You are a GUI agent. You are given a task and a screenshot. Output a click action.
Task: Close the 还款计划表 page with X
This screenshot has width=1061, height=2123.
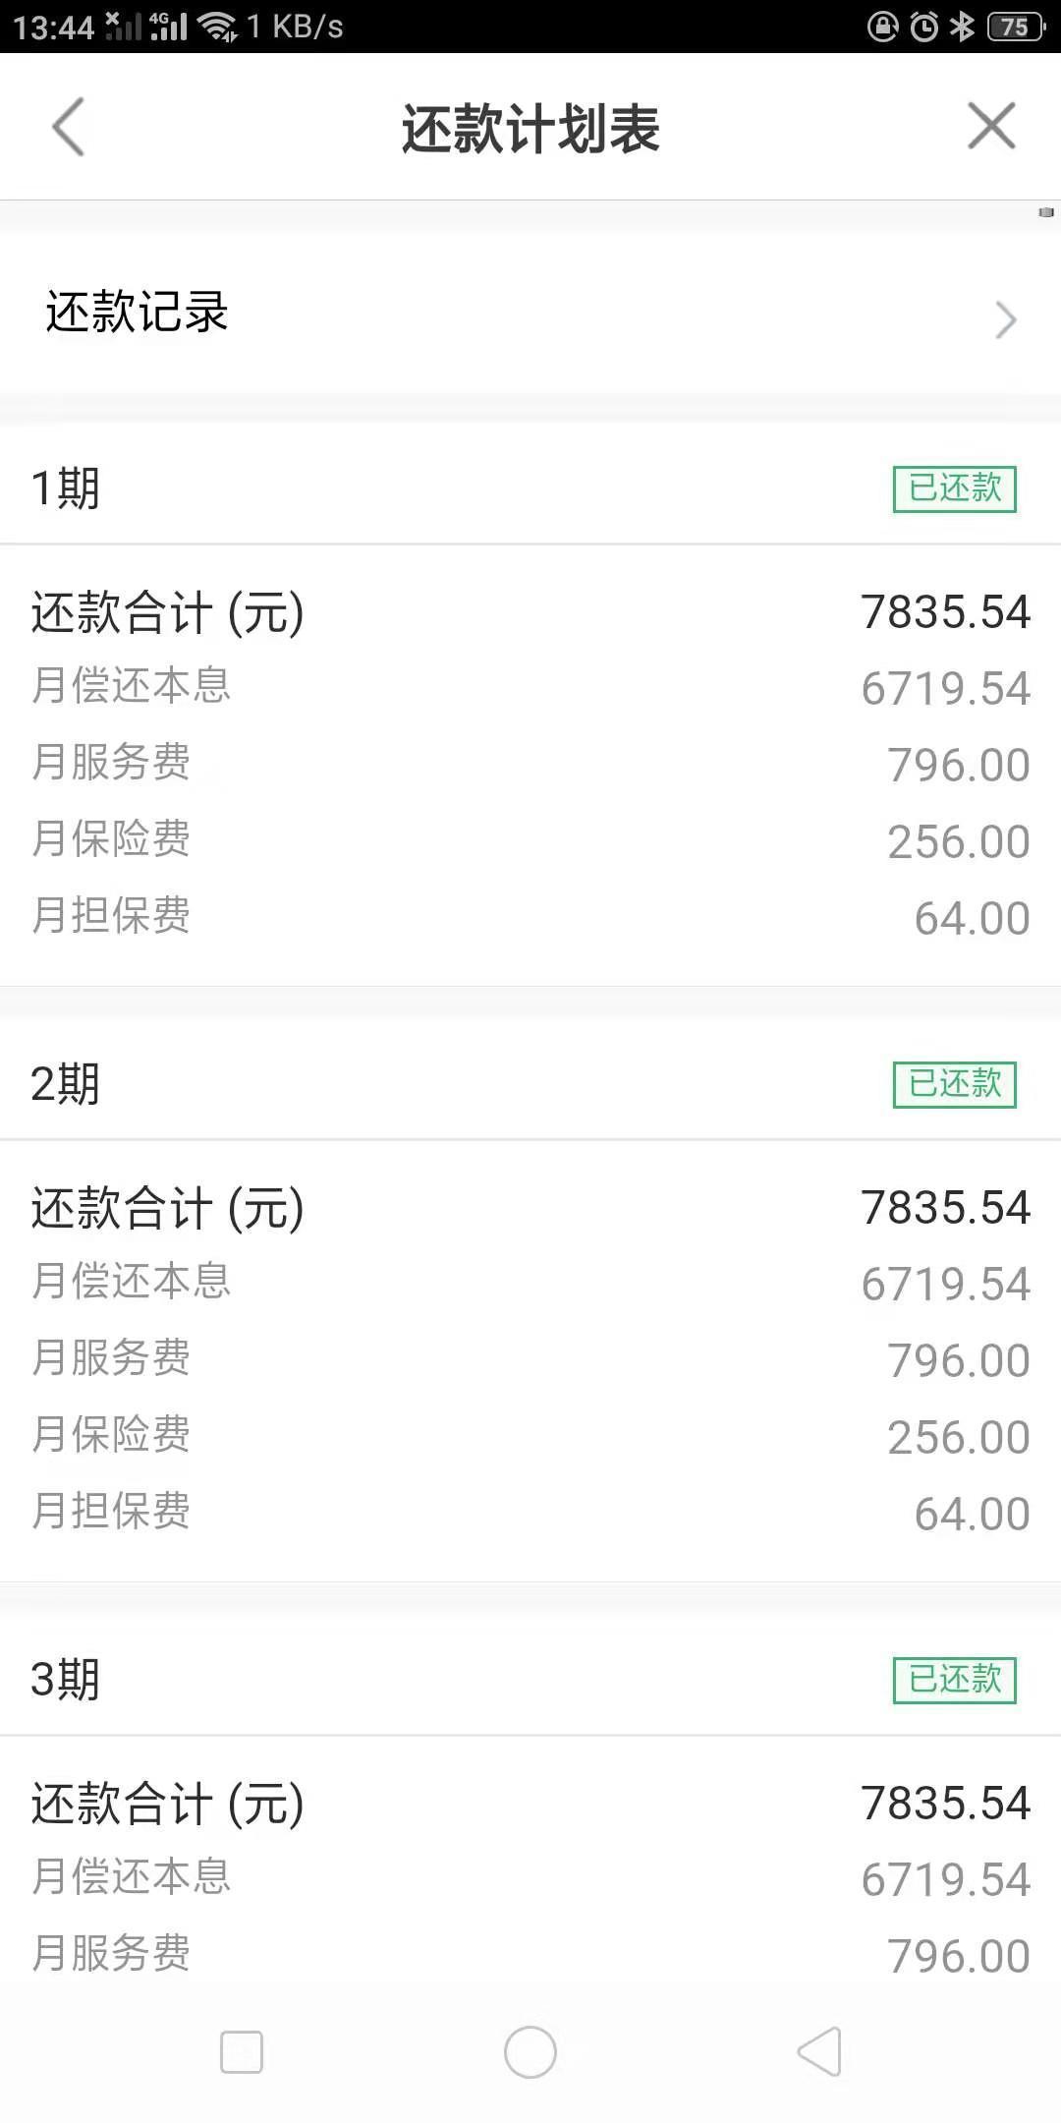[991, 127]
